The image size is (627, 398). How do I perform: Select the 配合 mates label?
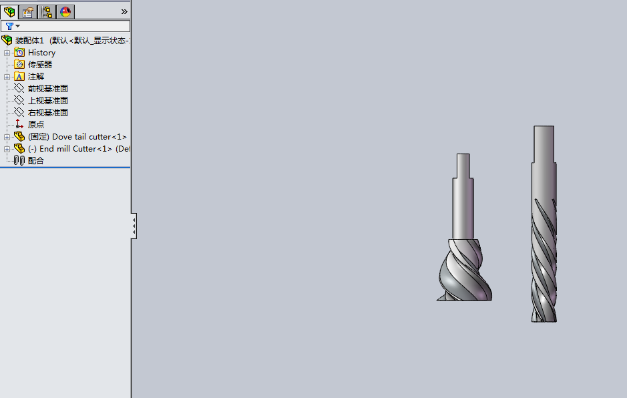[36, 160]
